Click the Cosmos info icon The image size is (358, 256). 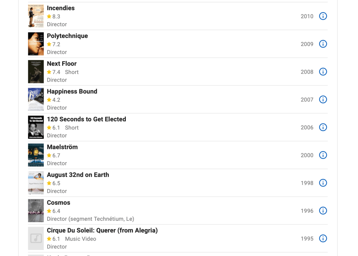tap(323, 211)
